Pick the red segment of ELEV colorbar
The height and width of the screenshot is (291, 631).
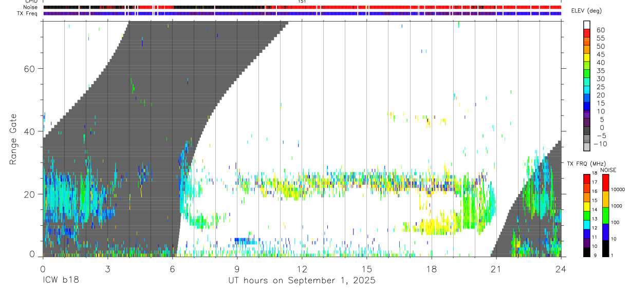(x=587, y=33)
